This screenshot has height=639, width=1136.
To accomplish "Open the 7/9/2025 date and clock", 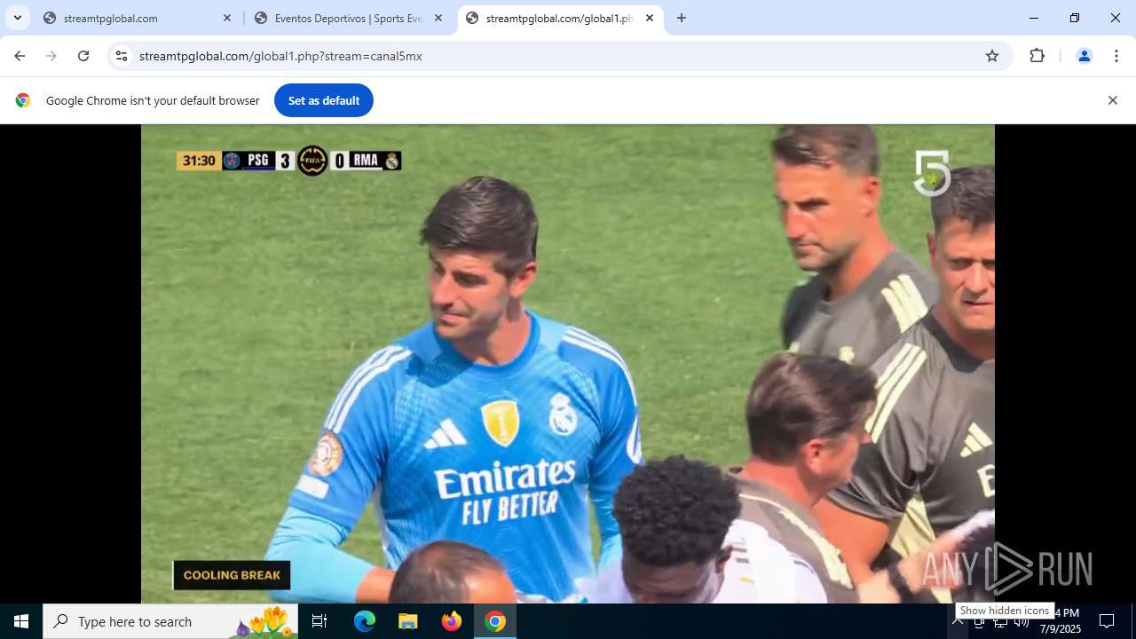I will [1060, 621].
